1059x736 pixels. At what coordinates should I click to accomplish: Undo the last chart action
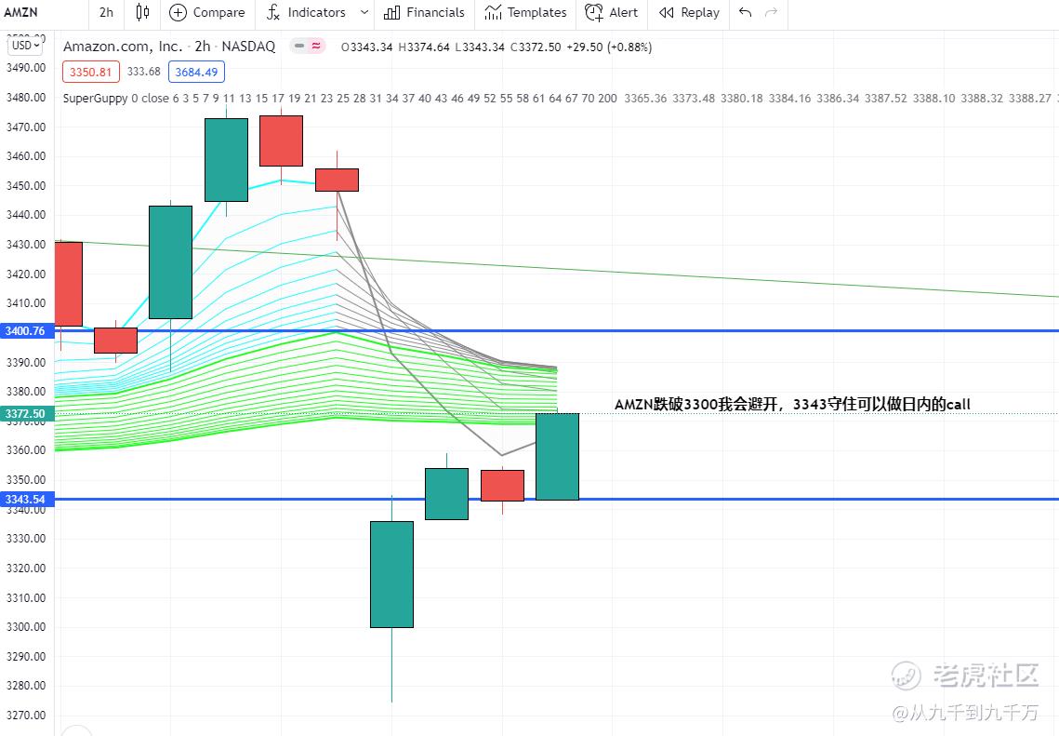pos(745,12)
